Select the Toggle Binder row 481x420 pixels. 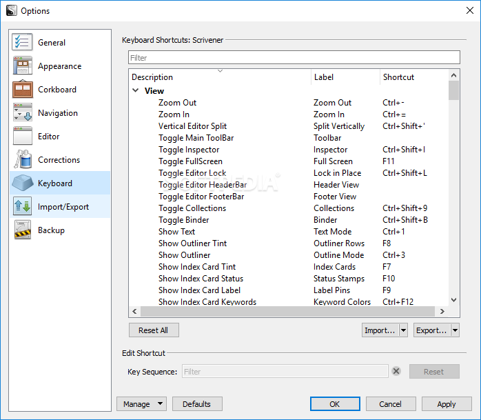click(x=288, y=220)
